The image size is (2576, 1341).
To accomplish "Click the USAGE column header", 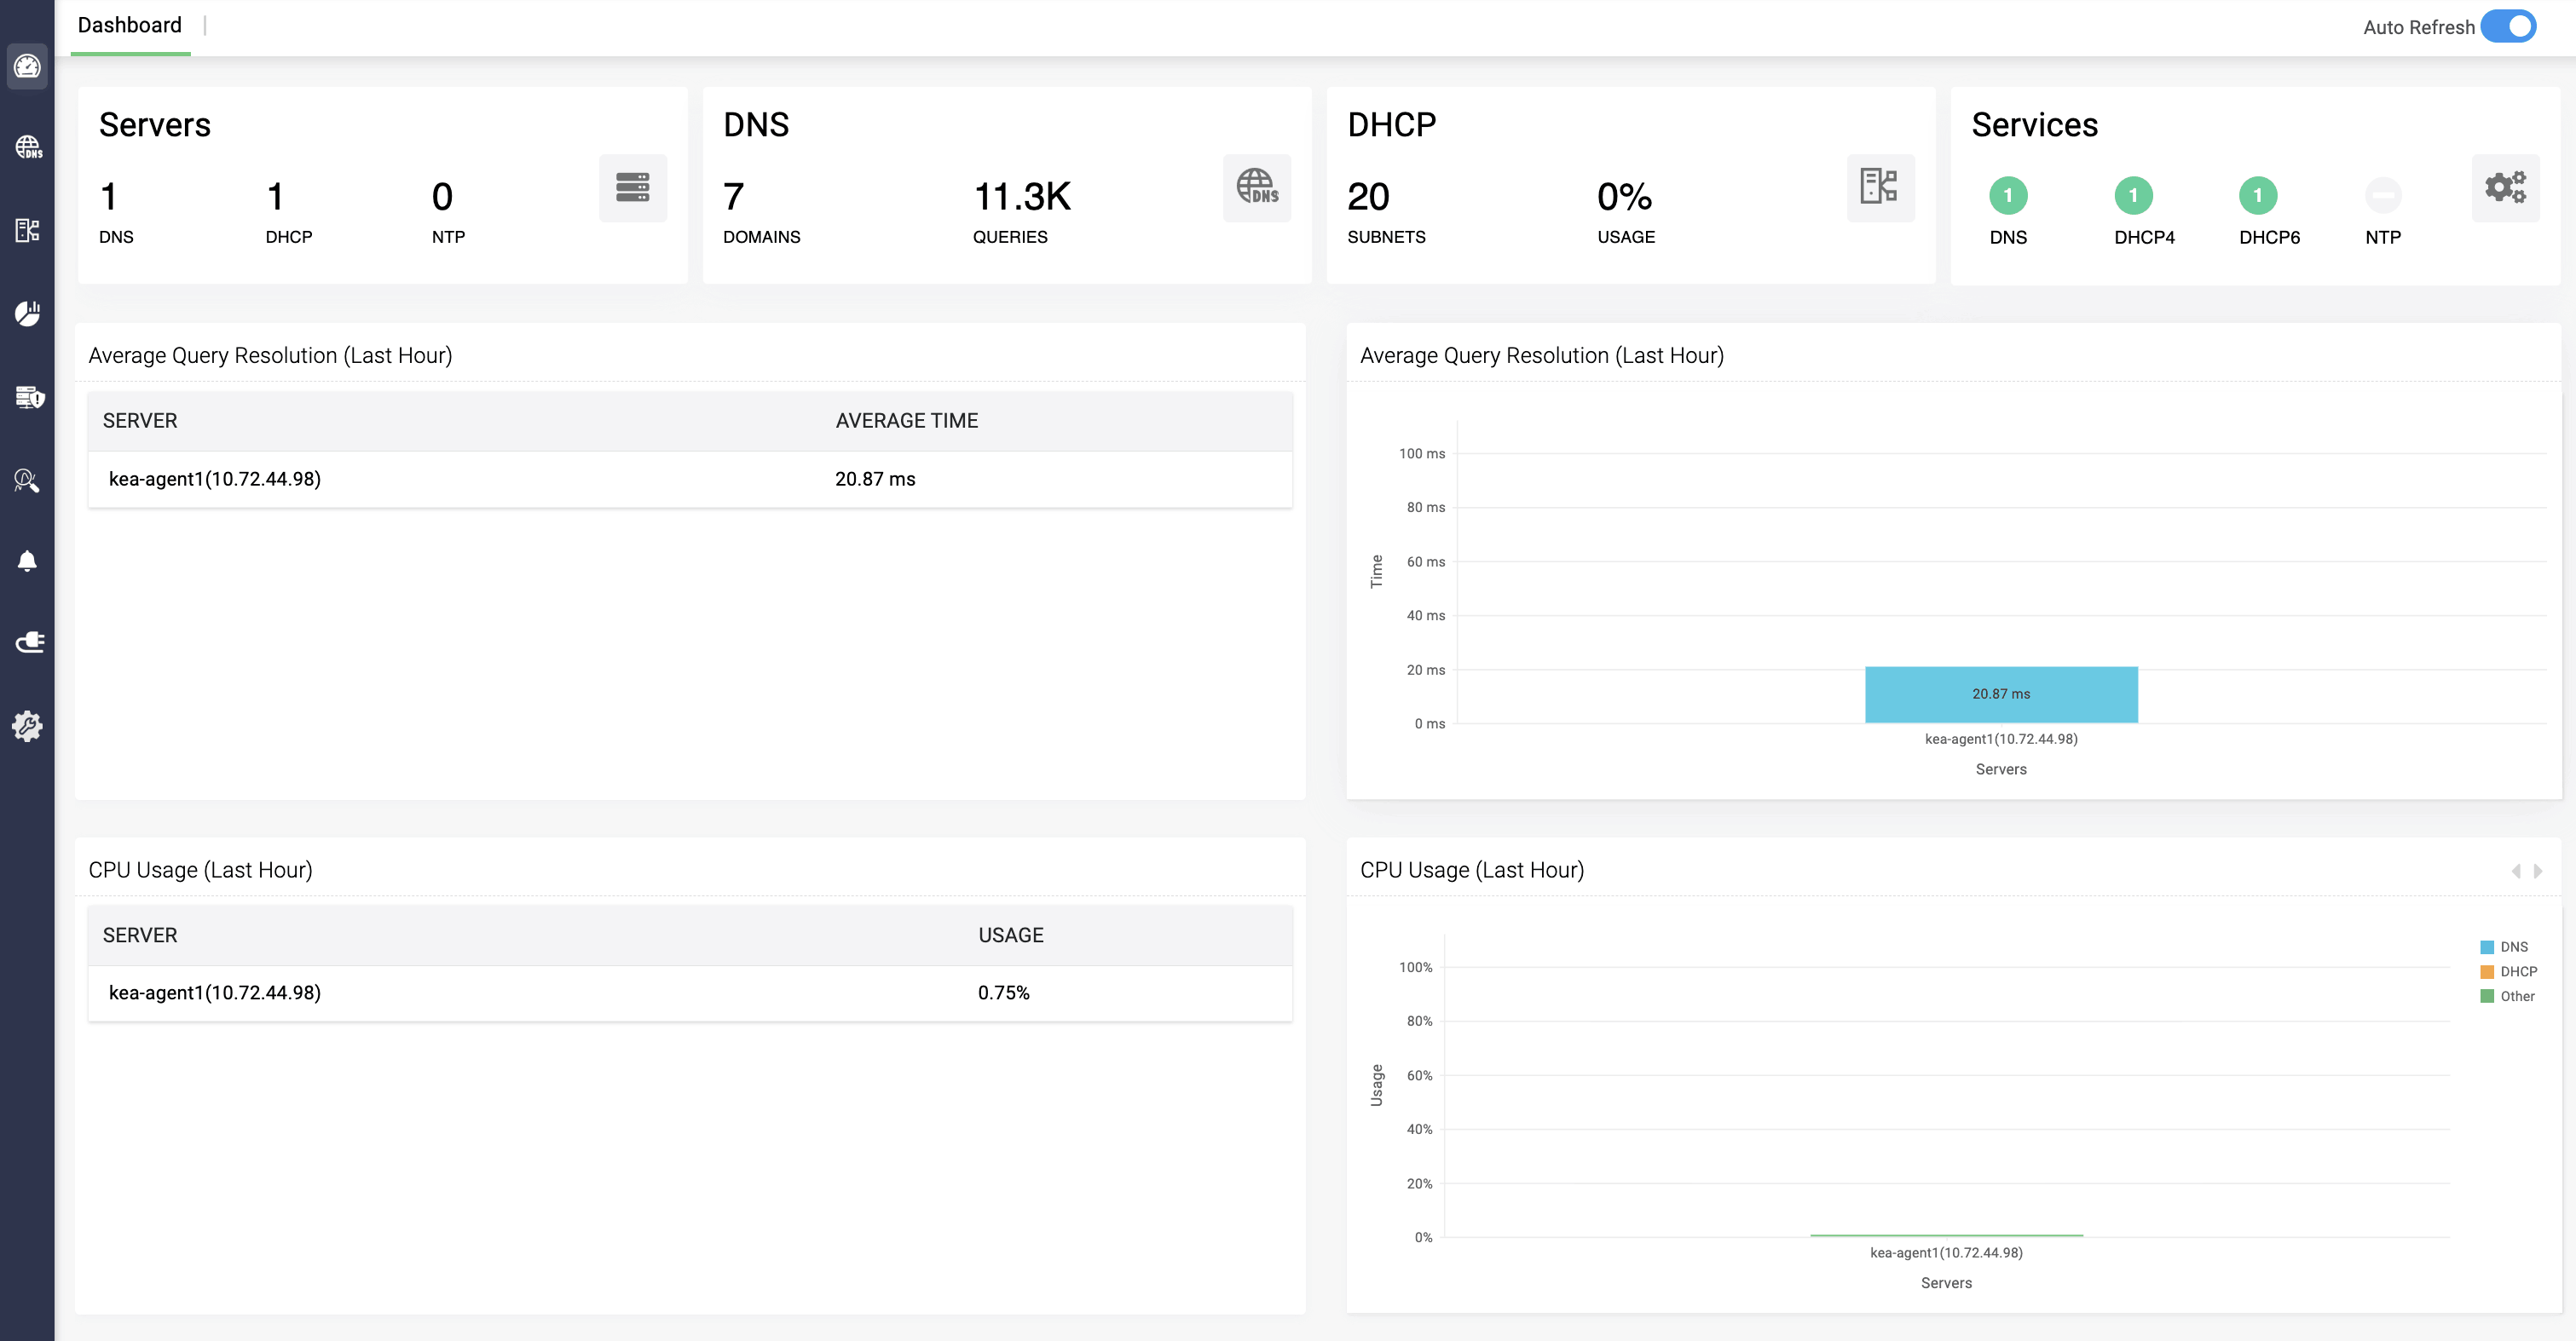I will (1011, 935).
